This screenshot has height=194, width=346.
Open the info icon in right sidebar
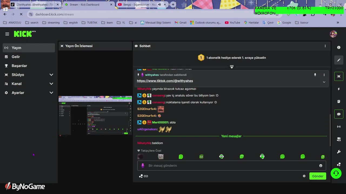(339, 47)
